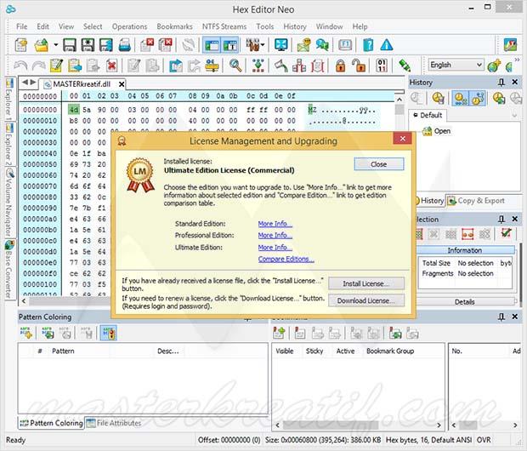
Task: Click the Add pattern icon in Pattern Coloring
Action: click(26, 333)
